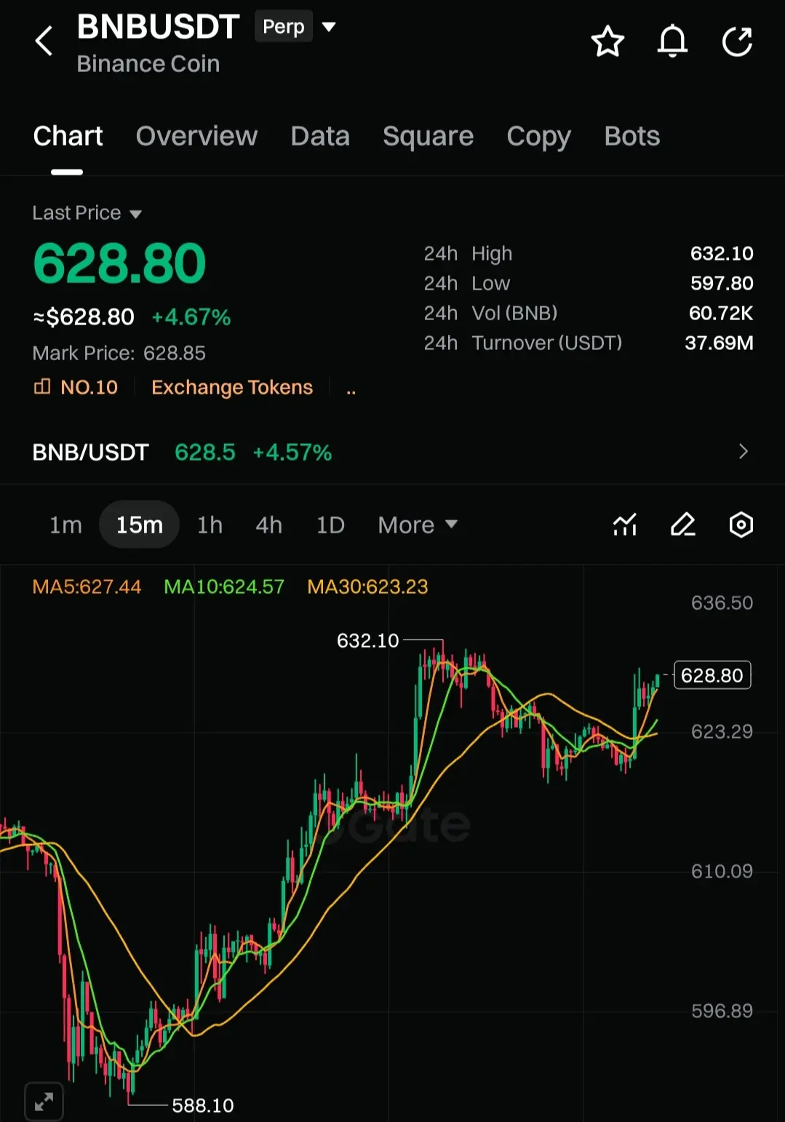Click the 24h Turnover value 37.69M
The image size is (785, 1122).
[719, 343]
